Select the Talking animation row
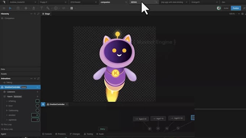The height and width of the screenshot is (138, 246). (x=20, y=83)
